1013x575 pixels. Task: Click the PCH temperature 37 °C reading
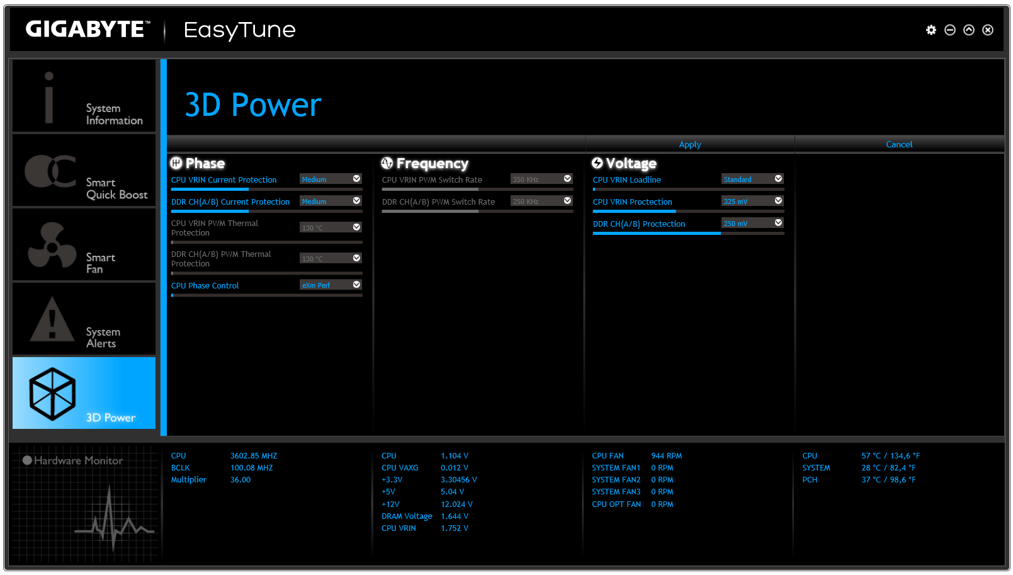pos(888,479)
